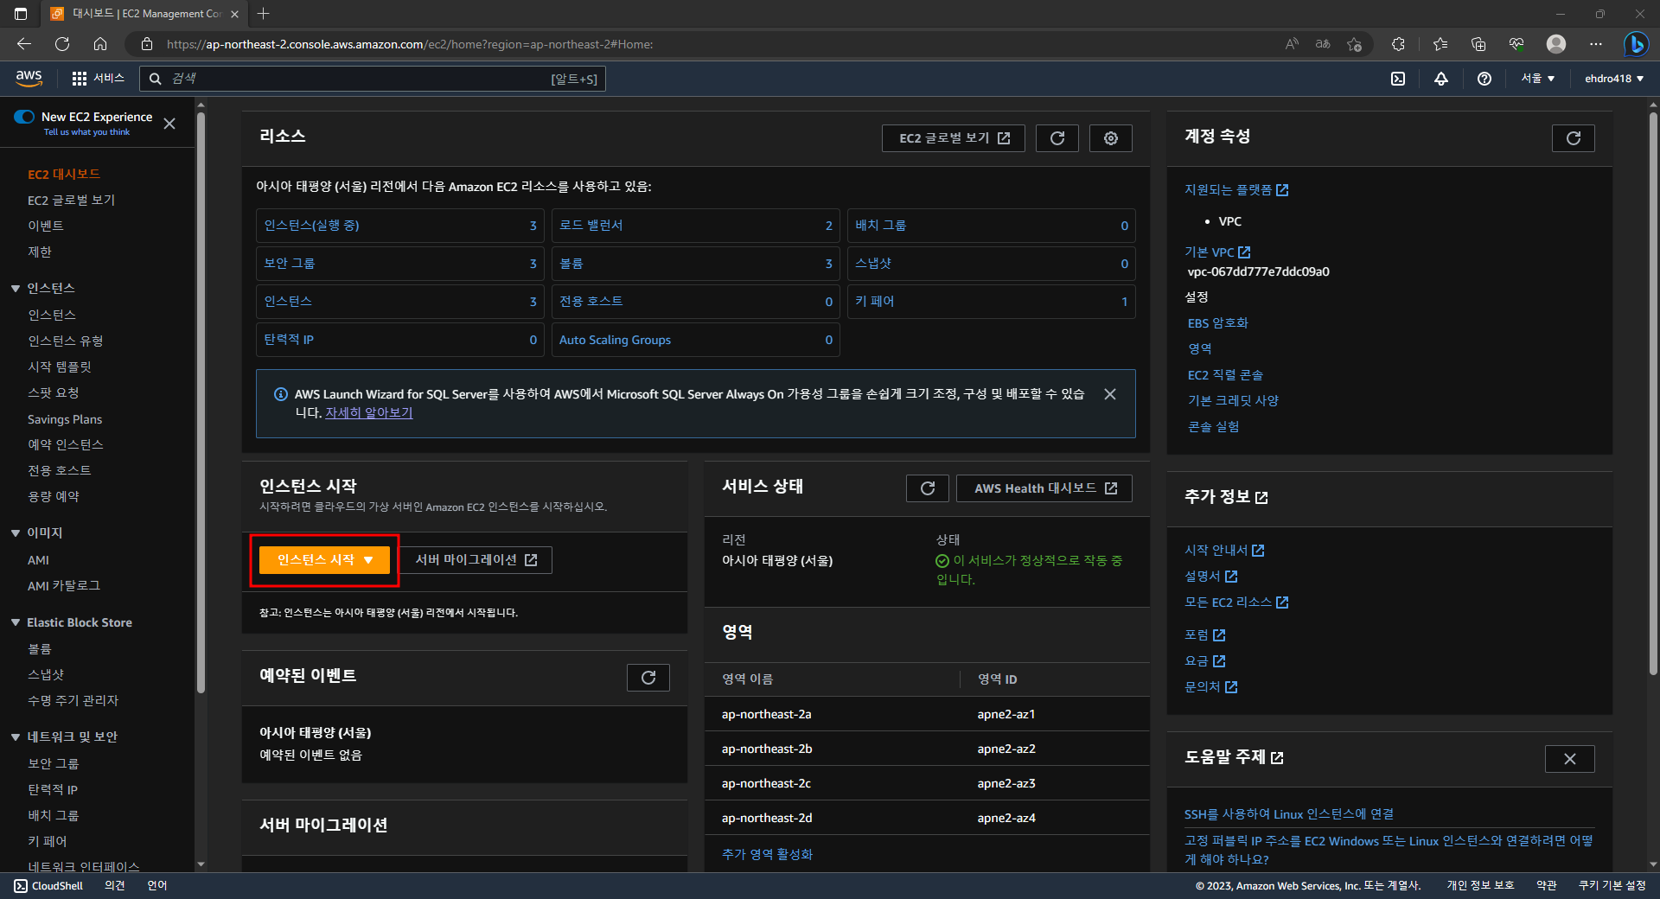This screenshot has height=899, width=1660.
Task: Go back in browser history
Action: pyautogui.click(x=24, y=44)
